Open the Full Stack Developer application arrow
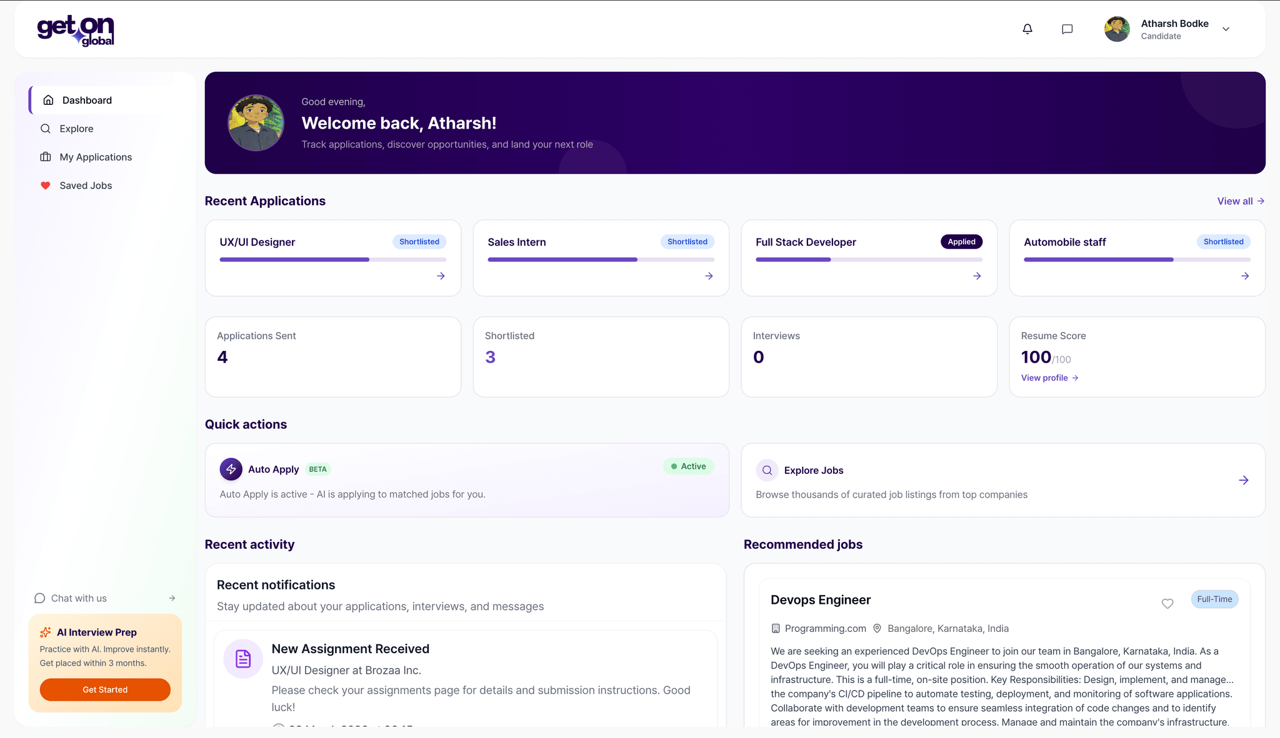This screenshot has width=1280, height=738. 977,276
